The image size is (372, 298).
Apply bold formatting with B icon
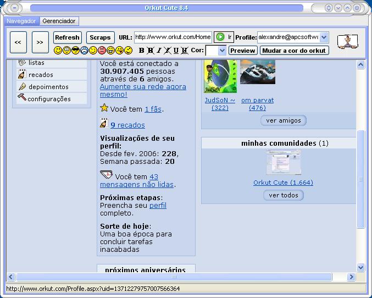(x=142, y=51)
